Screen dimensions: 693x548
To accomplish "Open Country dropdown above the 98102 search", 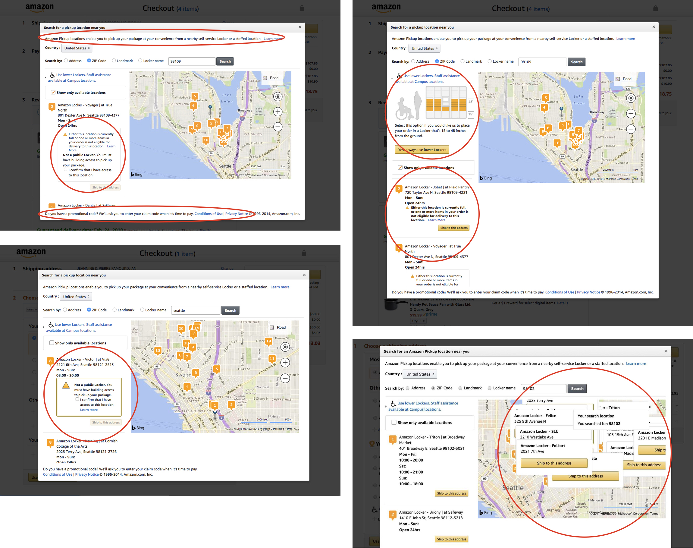I will coord(420,374).
